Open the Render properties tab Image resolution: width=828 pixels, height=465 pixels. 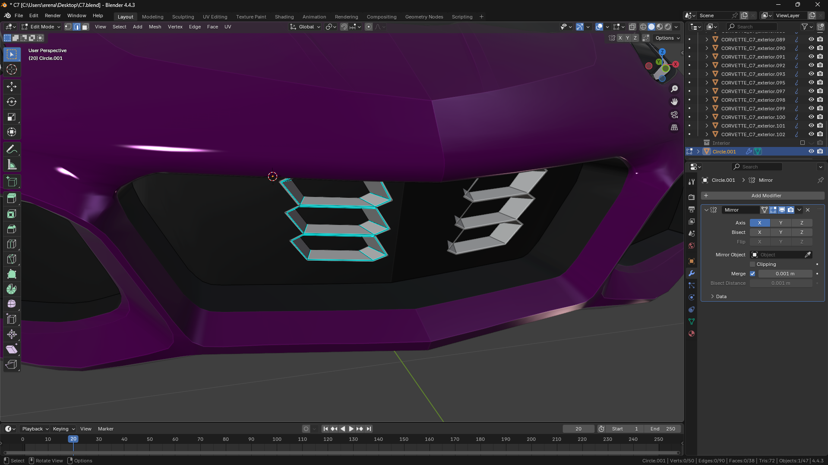pos(692,197)
